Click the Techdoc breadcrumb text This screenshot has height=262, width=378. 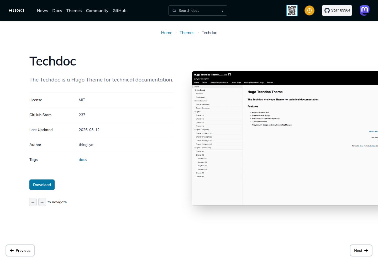coord(209,32)
